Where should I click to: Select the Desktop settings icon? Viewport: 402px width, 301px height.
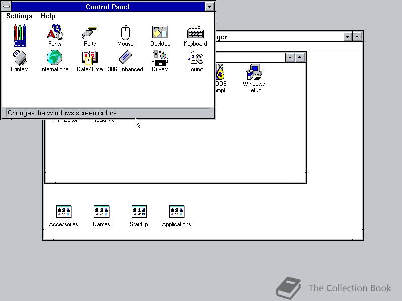160,35
